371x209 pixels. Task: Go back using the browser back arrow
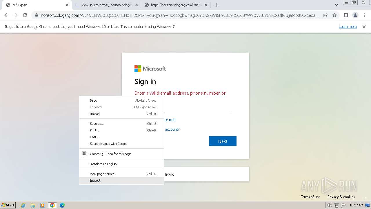(6, 15)
